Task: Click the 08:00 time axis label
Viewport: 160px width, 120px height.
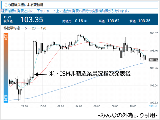Action: pyautogui.click(x=115, y=106)
